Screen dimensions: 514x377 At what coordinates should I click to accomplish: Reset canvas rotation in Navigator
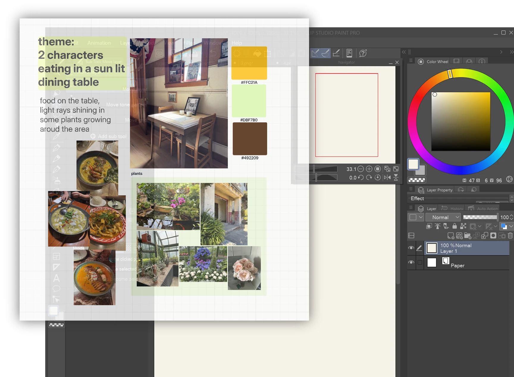point(378,178)
